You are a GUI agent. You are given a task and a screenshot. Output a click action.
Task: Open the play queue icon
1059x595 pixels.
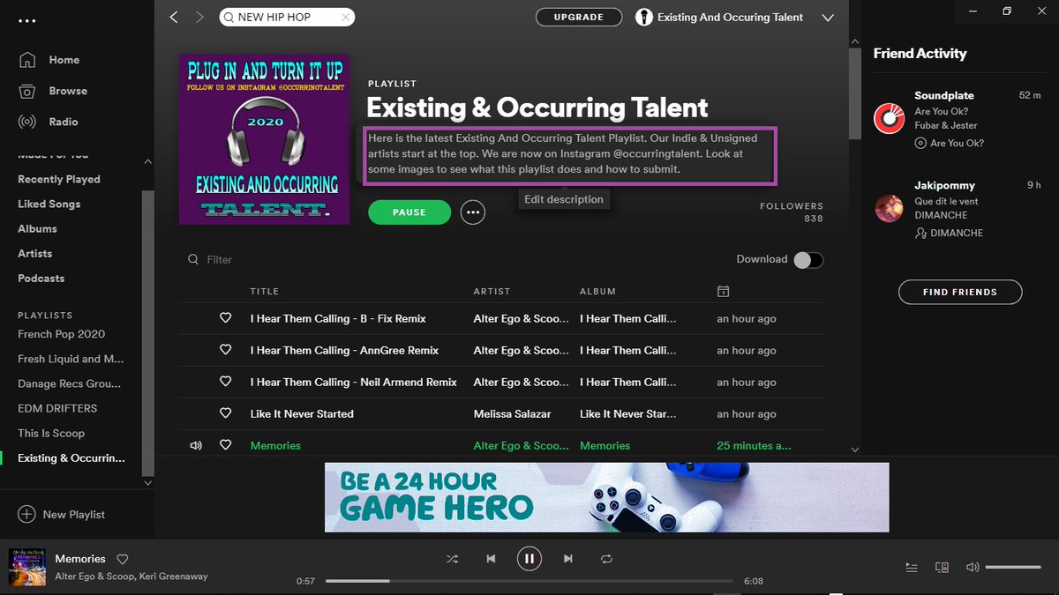click(911, 567)
